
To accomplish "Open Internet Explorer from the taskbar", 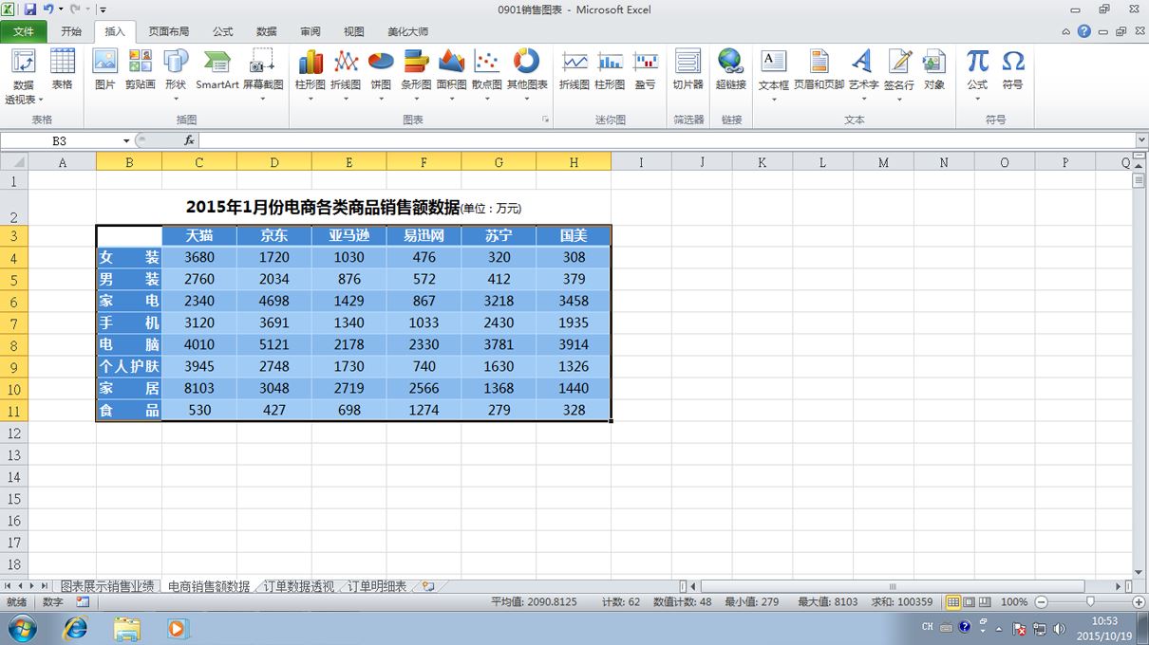I will 75,628.
